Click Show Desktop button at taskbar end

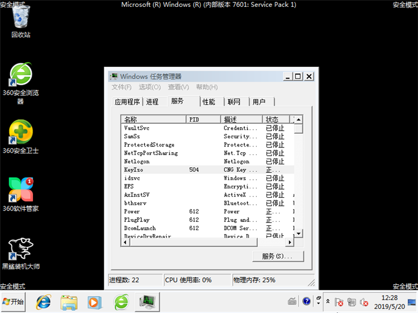tap(412, 302)
